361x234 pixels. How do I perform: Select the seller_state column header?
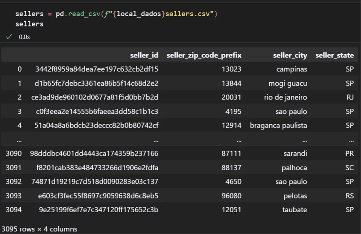click(x=335, y=55)
